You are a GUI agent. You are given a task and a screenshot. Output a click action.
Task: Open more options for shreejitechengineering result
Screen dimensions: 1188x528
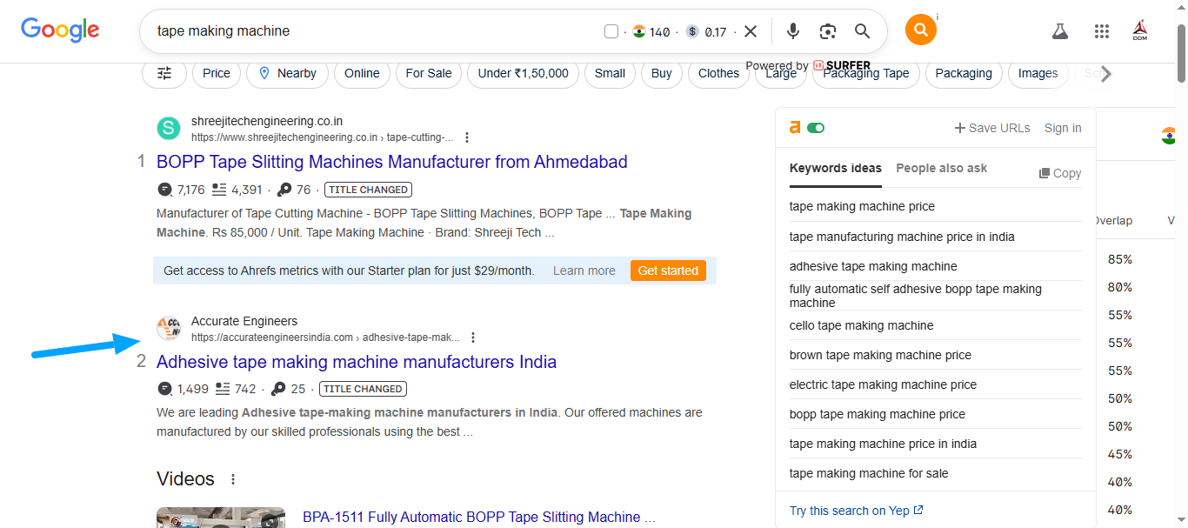pyautogui.click(x=467, y=137)
